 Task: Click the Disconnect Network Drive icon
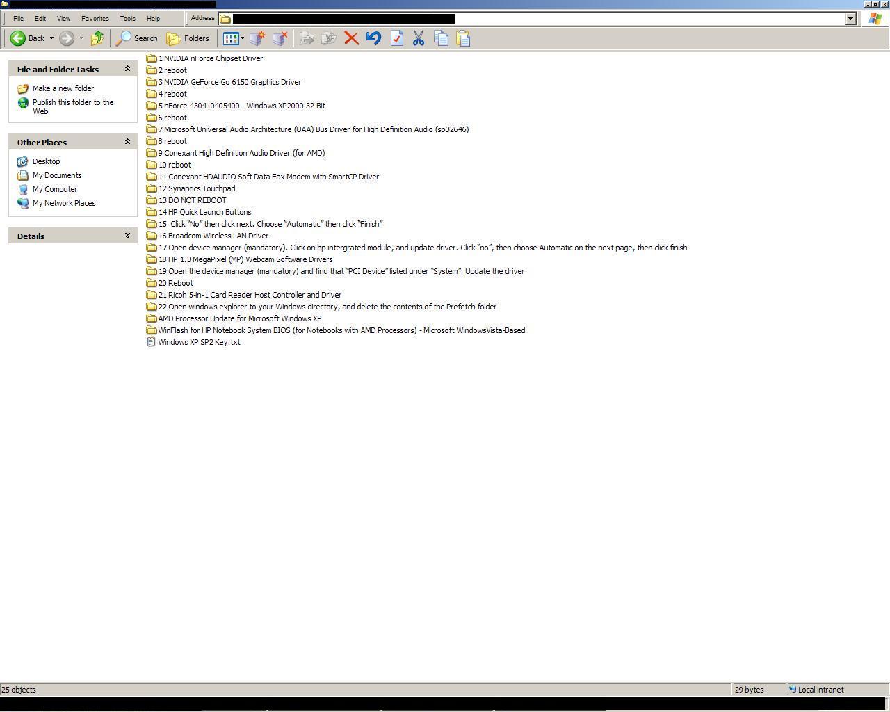pyautogui.click(x=280, y=38)
